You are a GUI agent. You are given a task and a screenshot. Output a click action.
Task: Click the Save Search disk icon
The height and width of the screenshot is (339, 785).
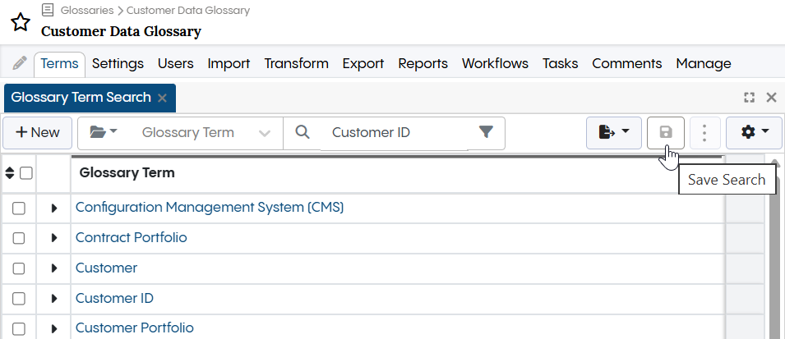pos(666,132)
